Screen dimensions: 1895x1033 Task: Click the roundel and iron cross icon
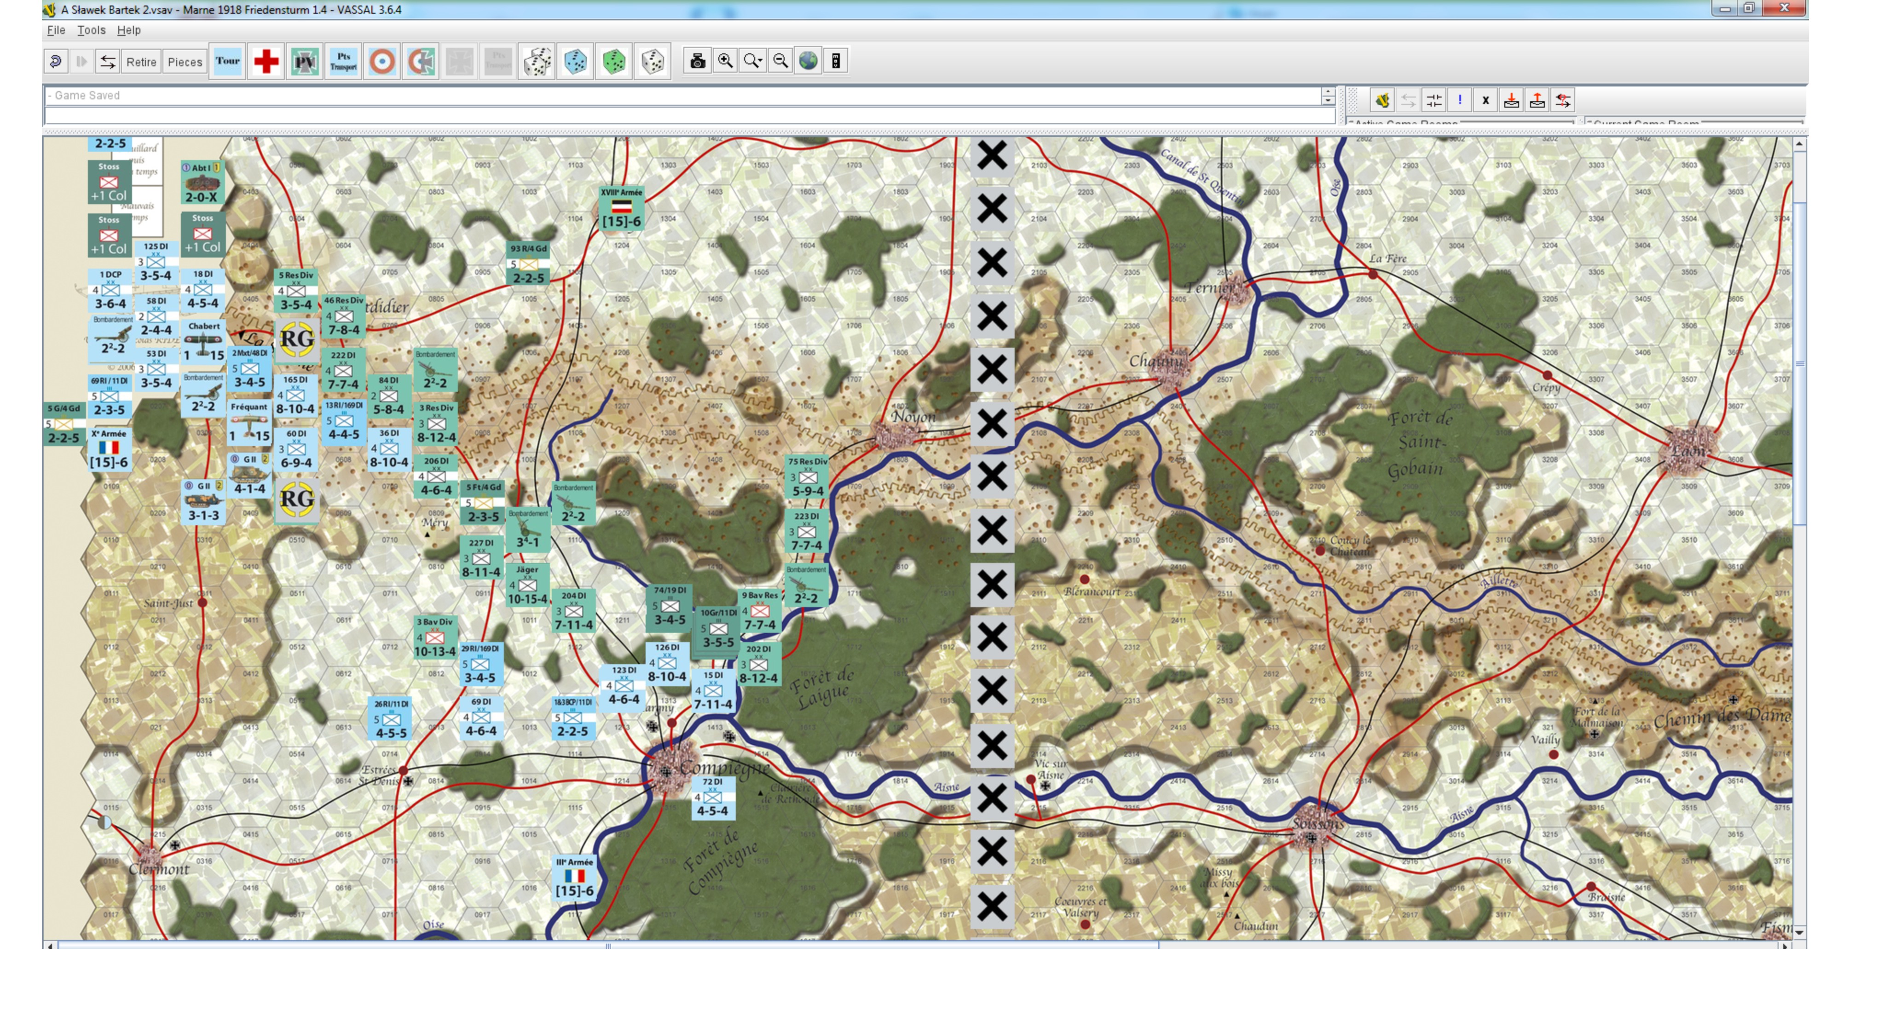pos(421,61)
